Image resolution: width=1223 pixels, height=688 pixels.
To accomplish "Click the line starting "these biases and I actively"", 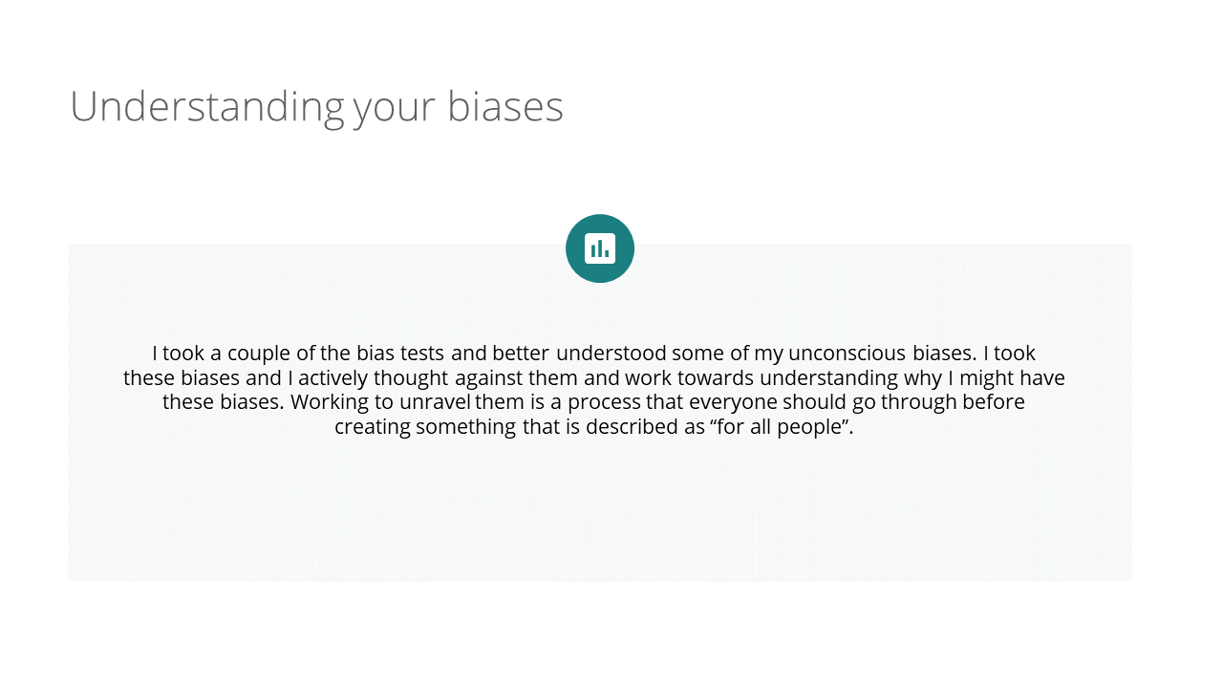I will pos(593,377).
